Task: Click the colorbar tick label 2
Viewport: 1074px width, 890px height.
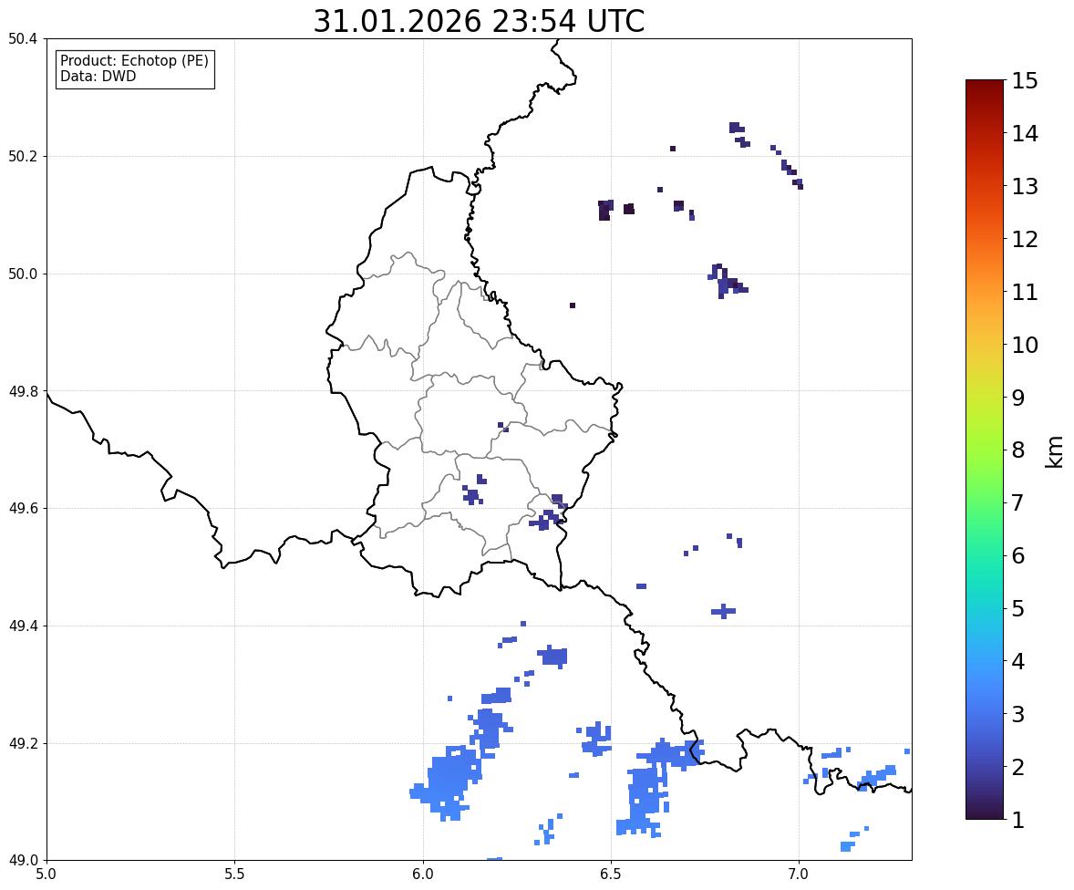Action: click(x=1018, y=767)
